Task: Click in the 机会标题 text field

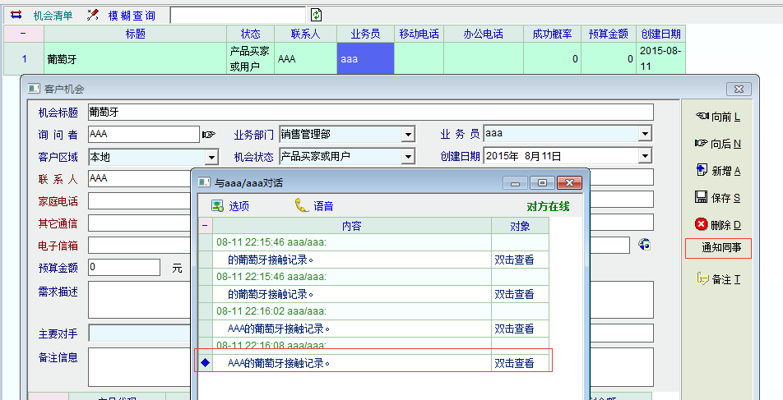Action: pyautogui.click(x=370, y=112)
